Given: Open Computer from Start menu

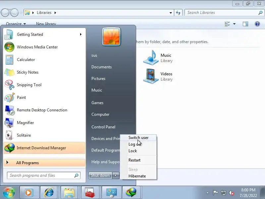Looking at the screenshot, I should pyautogui.click(x=100, y=114).
